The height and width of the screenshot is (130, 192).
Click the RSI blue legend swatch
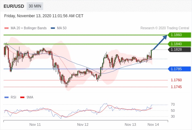(x=7, y=97)
